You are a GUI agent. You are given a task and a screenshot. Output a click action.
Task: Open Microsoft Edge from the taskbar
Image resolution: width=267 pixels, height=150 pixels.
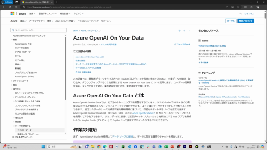tap(105, 147)
